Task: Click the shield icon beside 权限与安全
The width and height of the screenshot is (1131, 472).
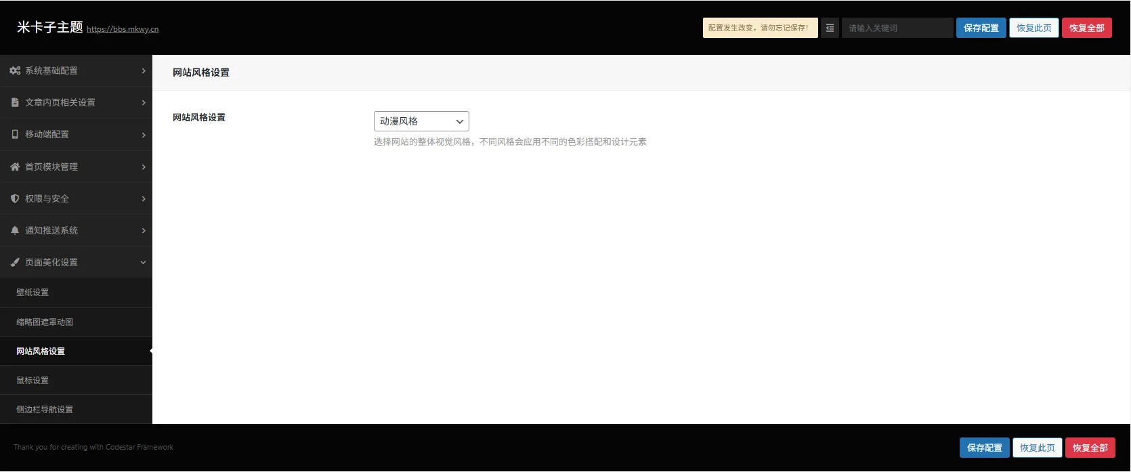Action: click(x=15, y=198)
